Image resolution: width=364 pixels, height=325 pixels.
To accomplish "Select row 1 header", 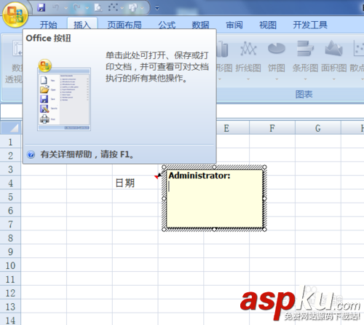I will click(x=10, y=141).
